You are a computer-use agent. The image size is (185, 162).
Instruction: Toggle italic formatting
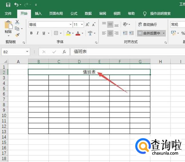[38, 33]
